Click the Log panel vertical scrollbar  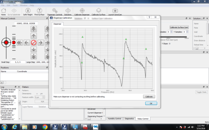click(19, 104)
